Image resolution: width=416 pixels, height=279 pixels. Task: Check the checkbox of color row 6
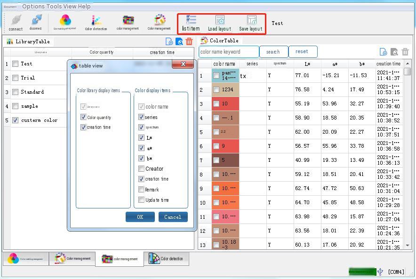pos(216,146)
